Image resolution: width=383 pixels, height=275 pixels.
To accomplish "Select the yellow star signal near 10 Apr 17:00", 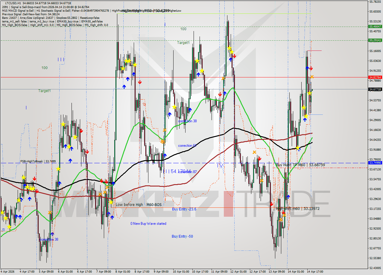I will (197, 61).
